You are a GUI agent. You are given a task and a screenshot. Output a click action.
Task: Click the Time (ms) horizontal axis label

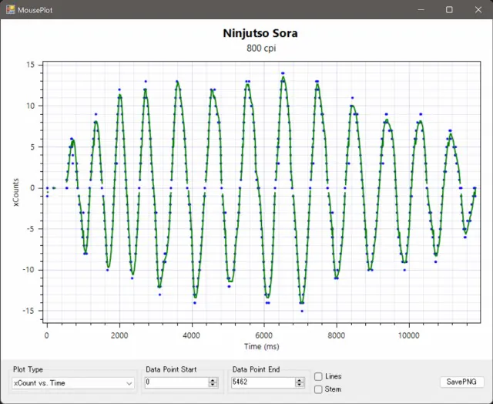[x=260, y=347]
